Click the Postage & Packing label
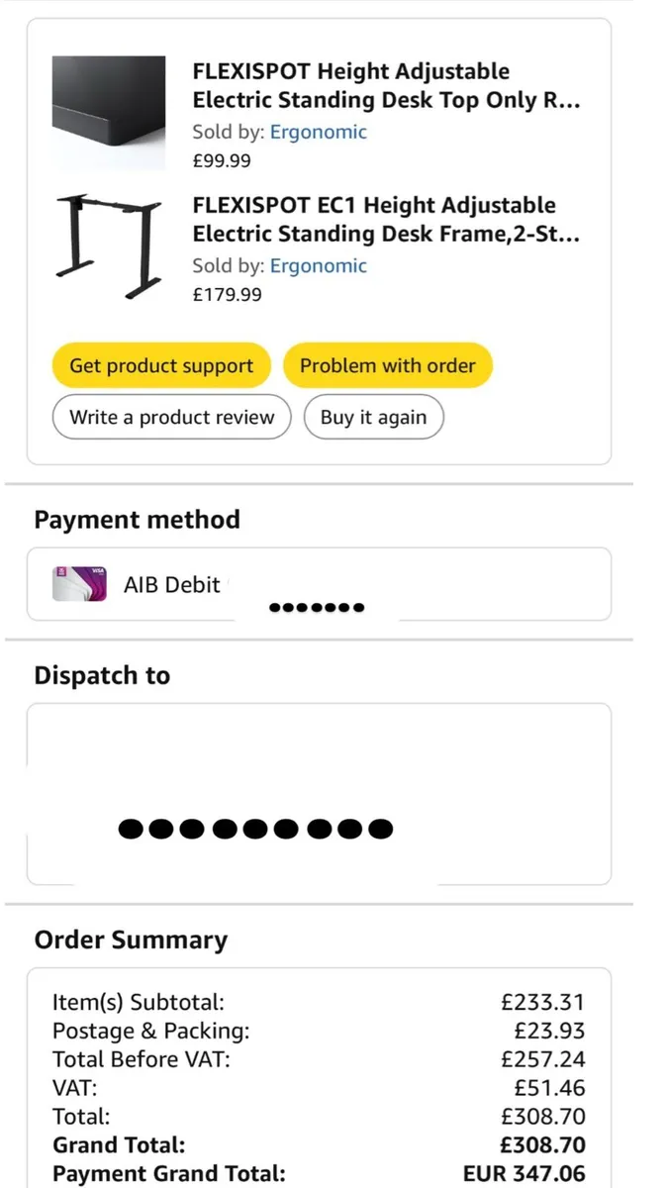 150,1031
